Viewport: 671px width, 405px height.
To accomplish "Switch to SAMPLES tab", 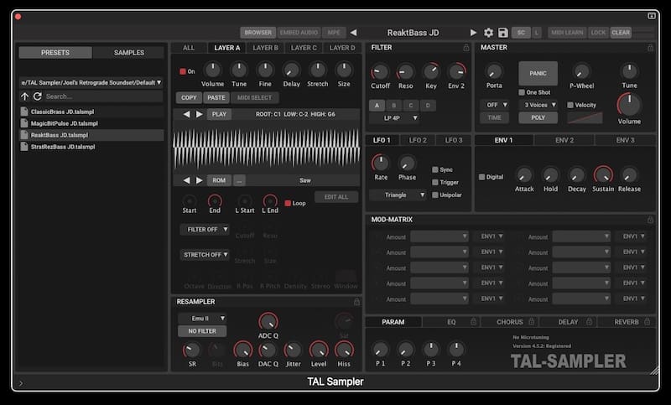I will click(129, 53).
